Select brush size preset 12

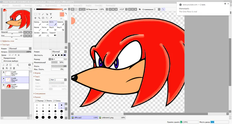tap(43, 112)
